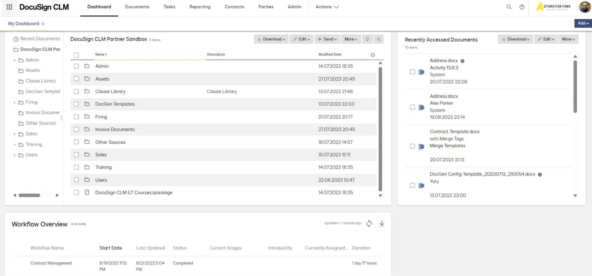Switch to the Documents tab
This screenshot has height=276, width=592.
click(137, 7)
